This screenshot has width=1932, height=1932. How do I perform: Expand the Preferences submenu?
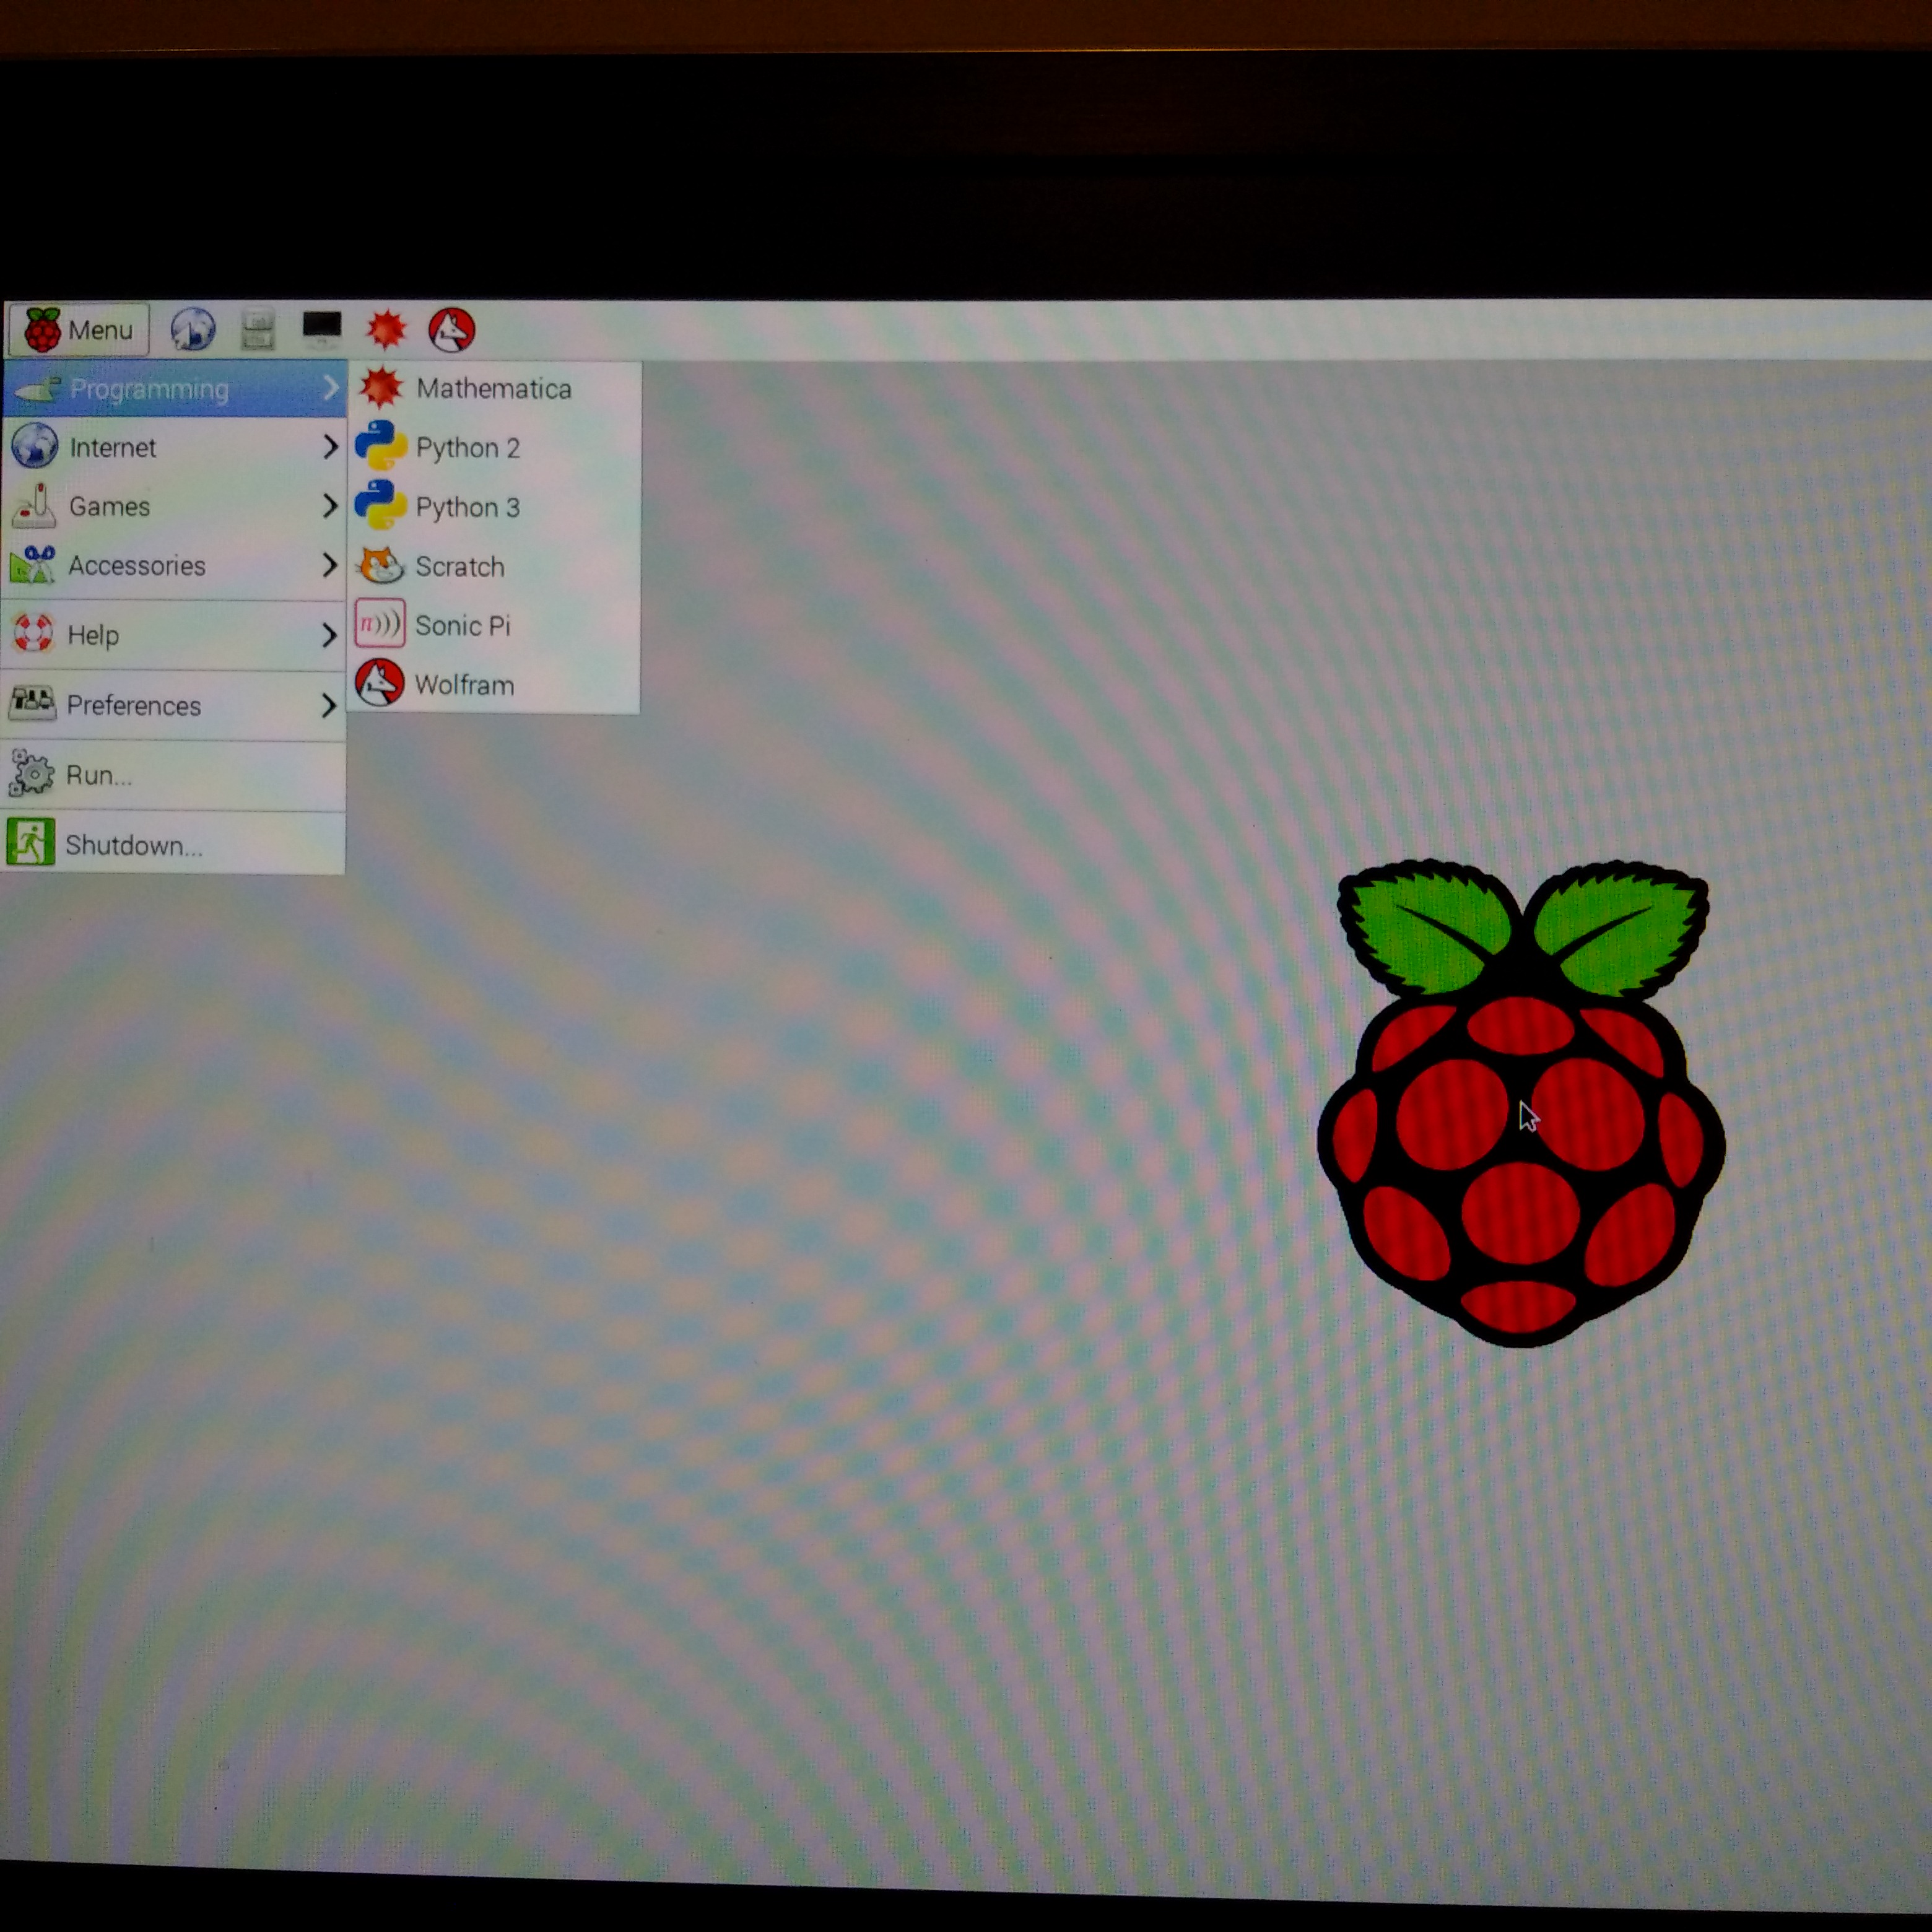(x=134, y=705)
